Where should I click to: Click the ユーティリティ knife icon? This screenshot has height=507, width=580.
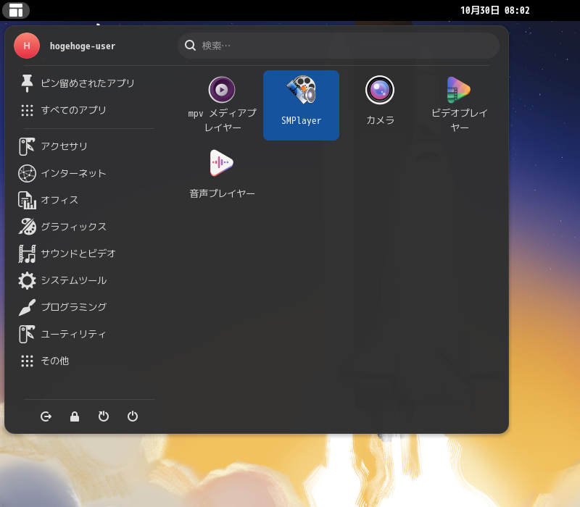click(x=27, y=334)
